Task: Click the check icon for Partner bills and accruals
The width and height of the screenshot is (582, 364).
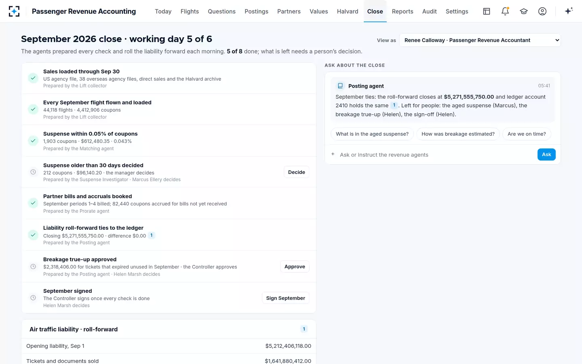Action: [33, 203]
